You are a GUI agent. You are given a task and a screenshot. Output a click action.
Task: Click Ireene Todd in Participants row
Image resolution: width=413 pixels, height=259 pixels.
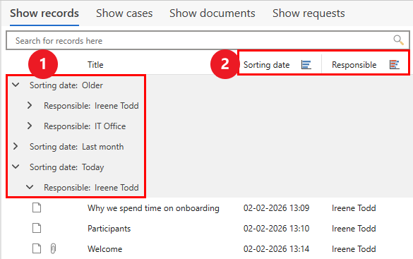(x=354, y=229)
